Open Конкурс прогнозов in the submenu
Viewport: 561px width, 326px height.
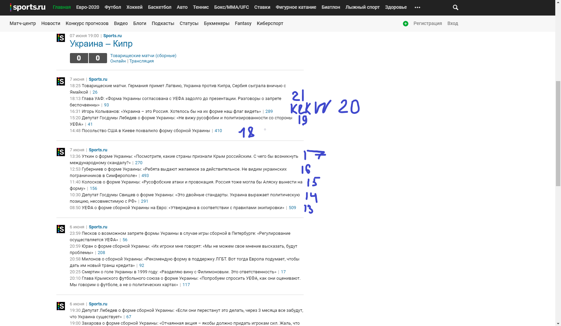pyautogui.click(x=87, y=23)
